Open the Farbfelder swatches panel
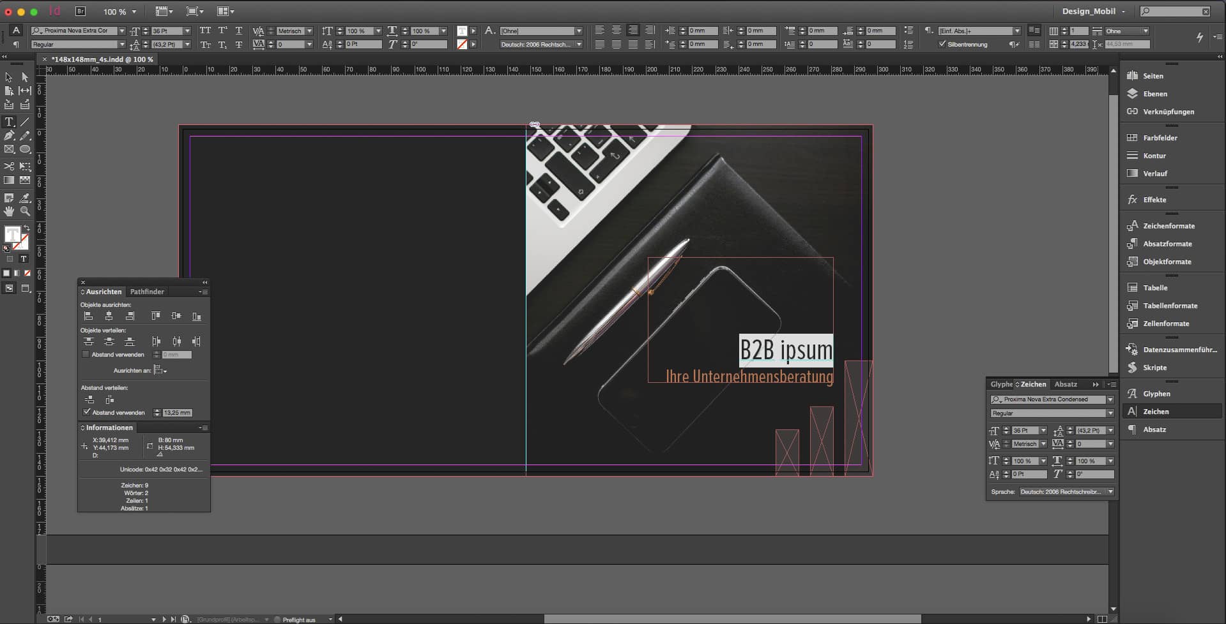The width and height of the screenshot is (1226, 624). click(1160, 138)
